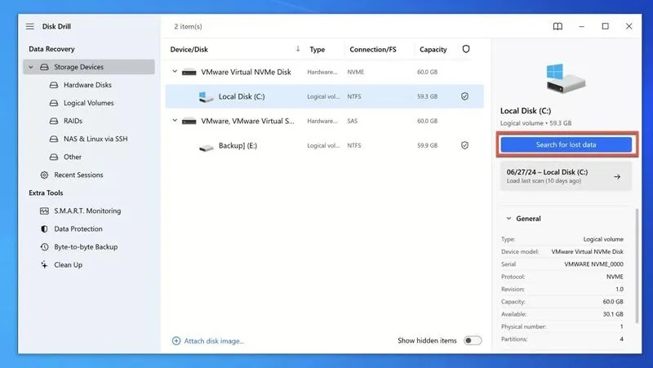
Task: Select Logical Volumes in the sidebar
Action: coord(89,103)
